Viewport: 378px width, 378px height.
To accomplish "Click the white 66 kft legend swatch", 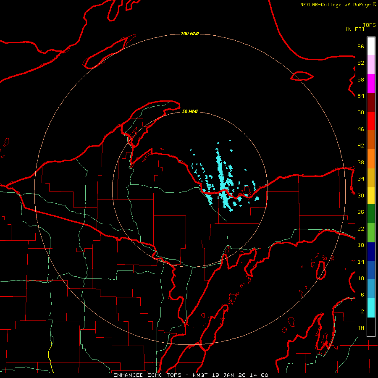I will point(371,46).
